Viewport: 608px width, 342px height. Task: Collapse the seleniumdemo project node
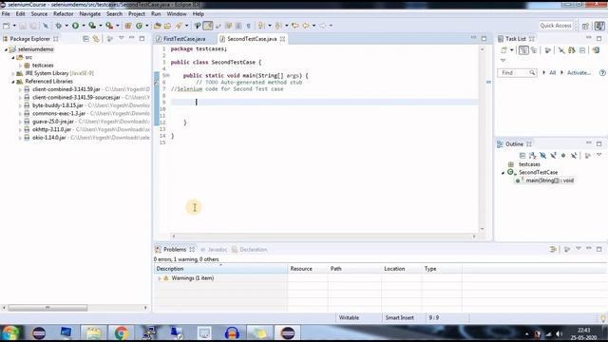tap(6, 49)
